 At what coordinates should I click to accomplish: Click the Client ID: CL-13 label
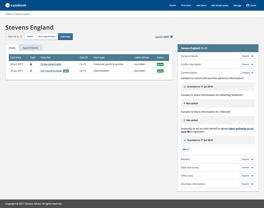15,37
